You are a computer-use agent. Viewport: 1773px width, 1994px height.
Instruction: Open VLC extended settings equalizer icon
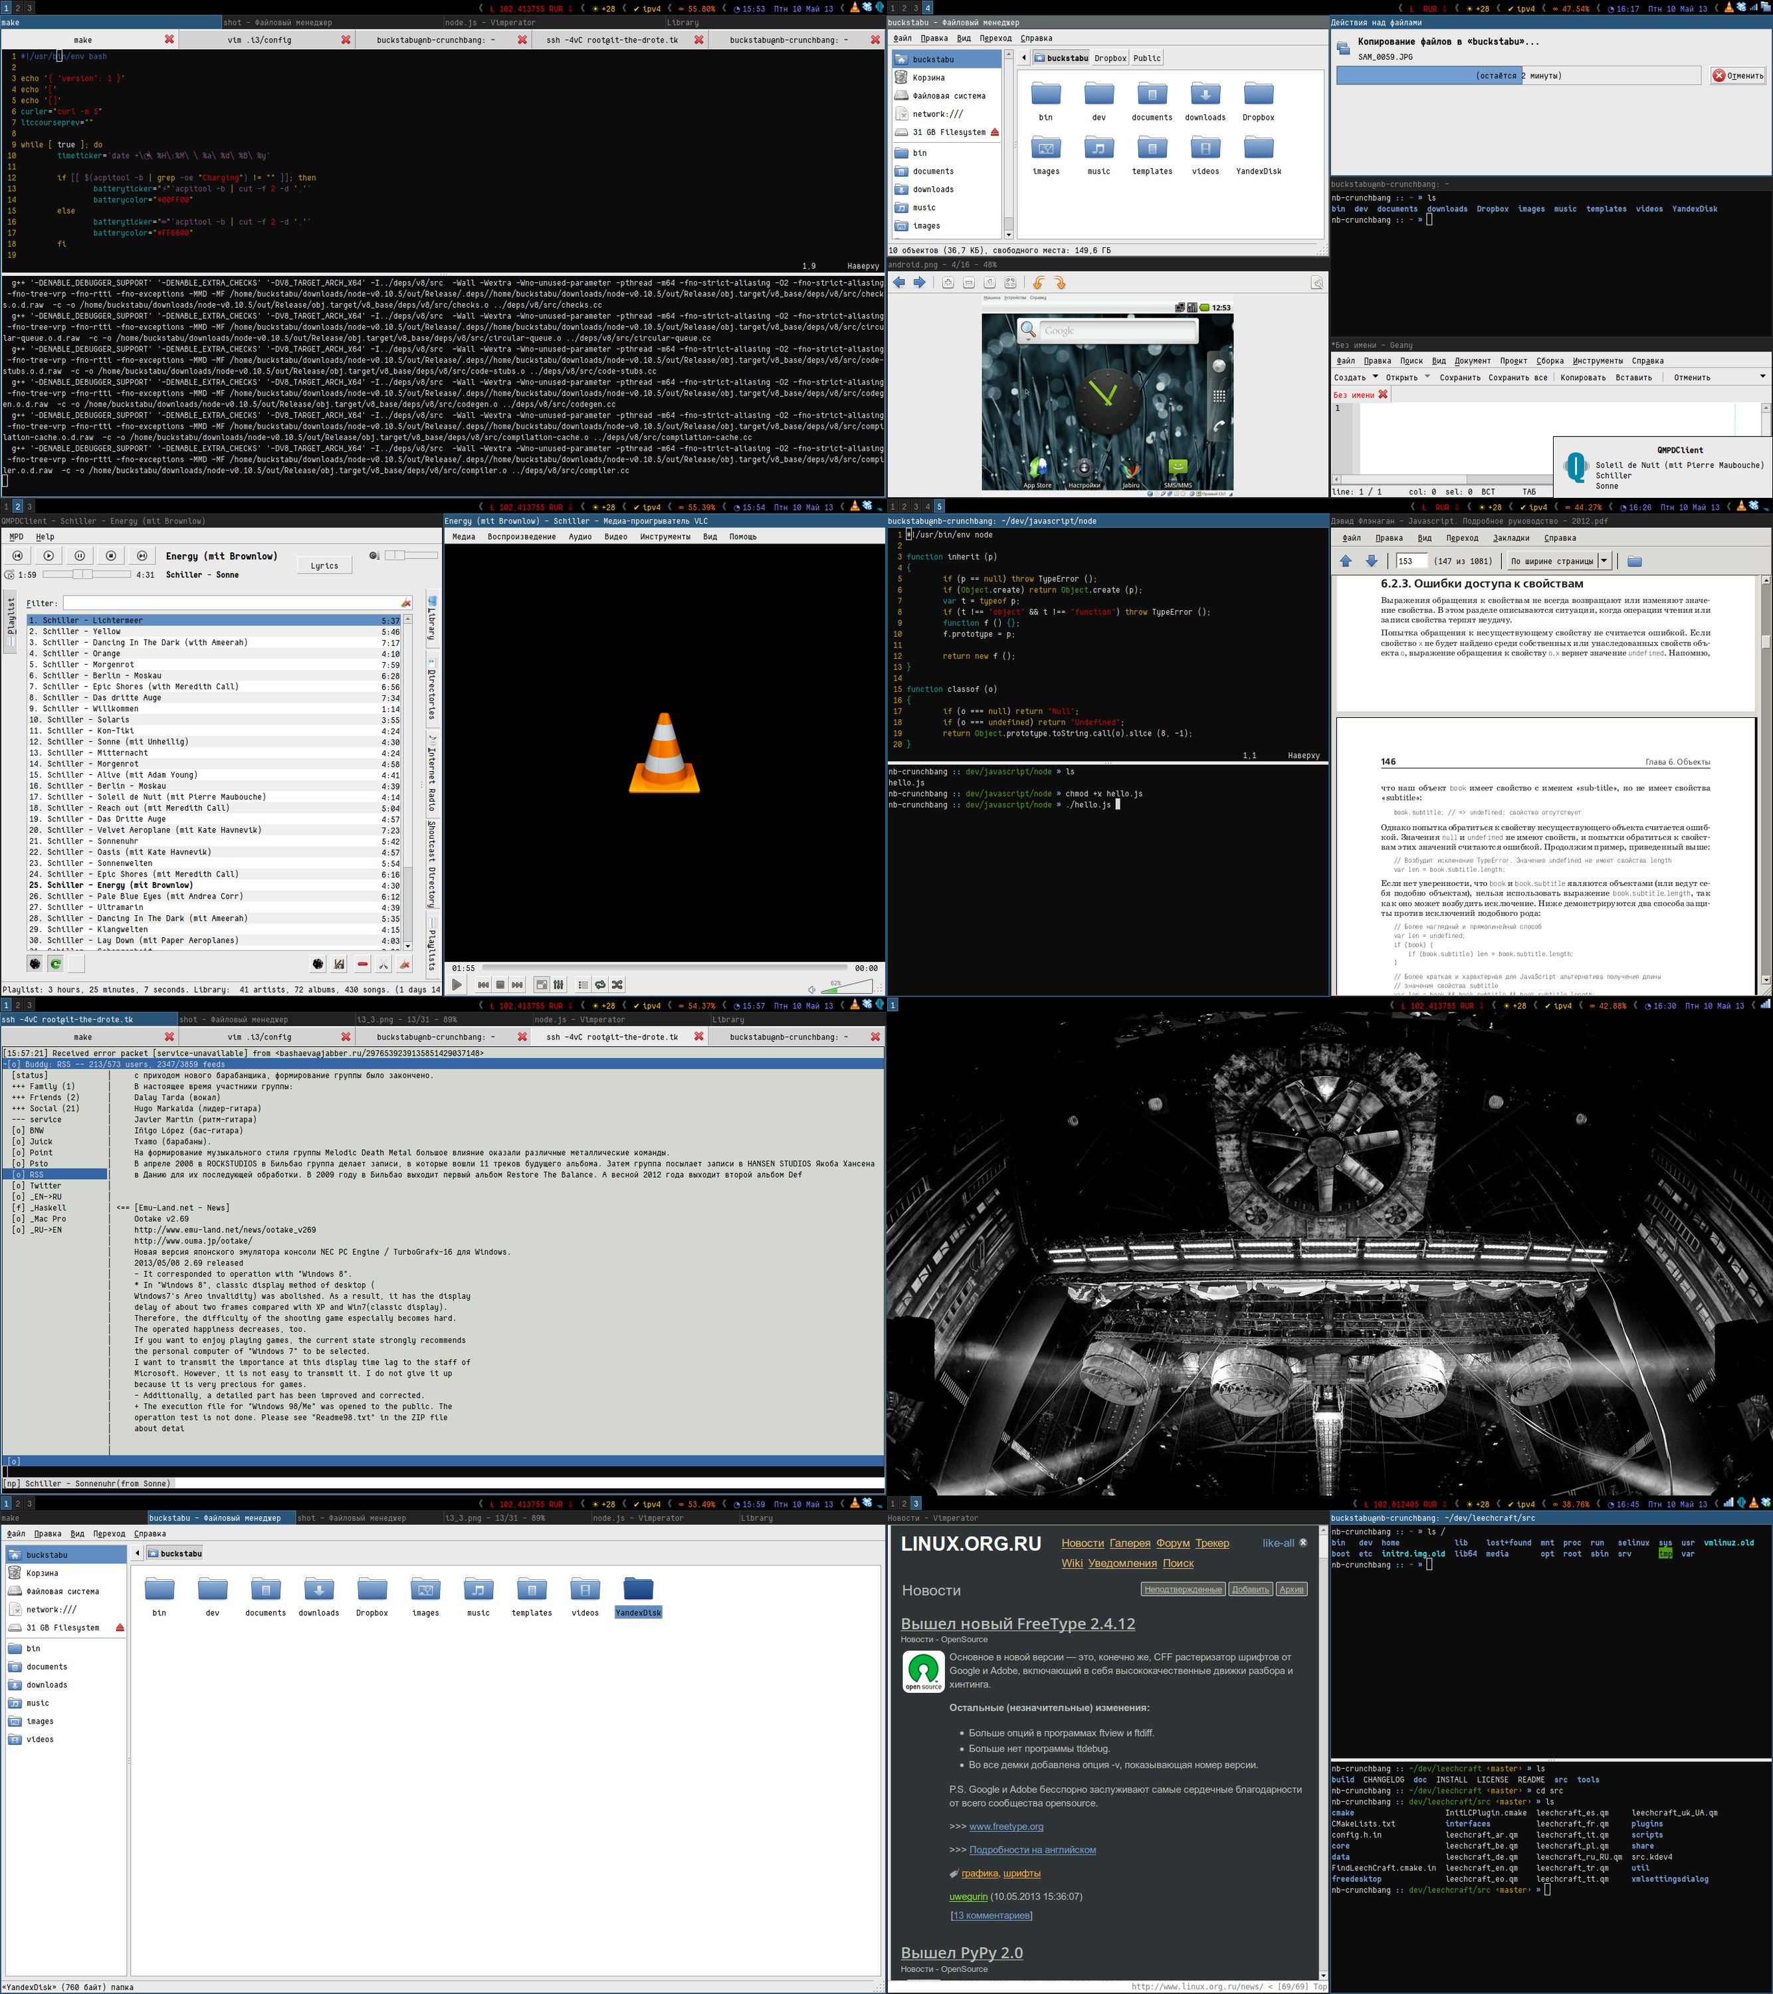(559, 984)
